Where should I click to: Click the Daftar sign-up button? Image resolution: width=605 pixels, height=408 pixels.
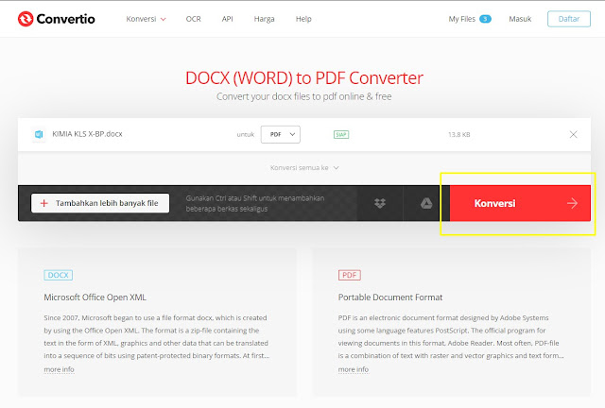569,19
